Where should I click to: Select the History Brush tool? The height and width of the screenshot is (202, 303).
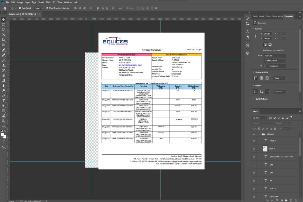pos(3,70)
